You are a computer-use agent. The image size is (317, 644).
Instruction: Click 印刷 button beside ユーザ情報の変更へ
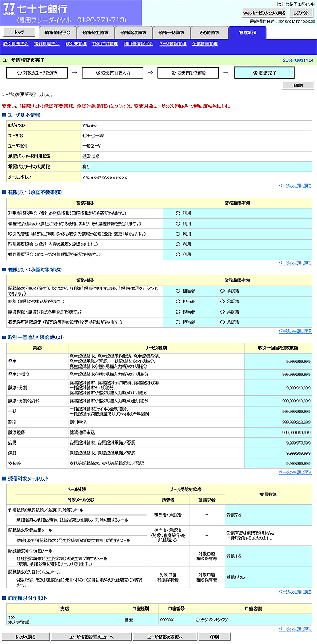point(214,637)
